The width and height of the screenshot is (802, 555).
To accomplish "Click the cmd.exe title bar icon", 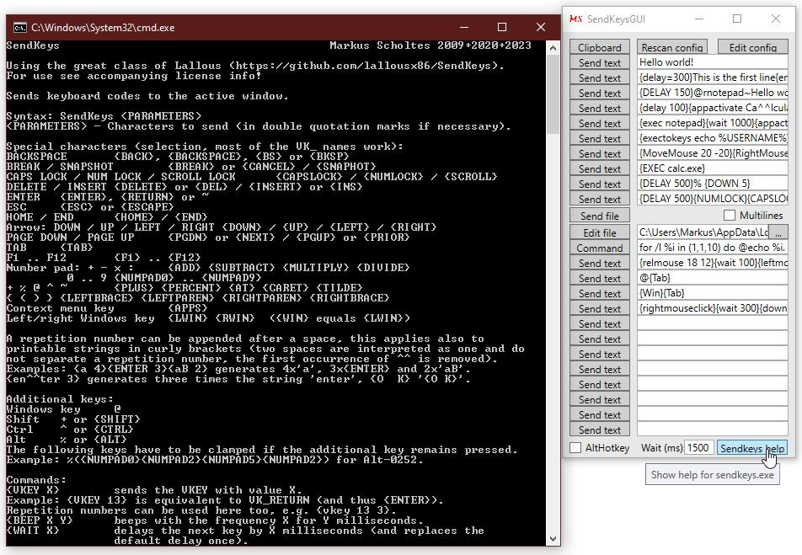I will pyautogui.click(x=20, y=28).
